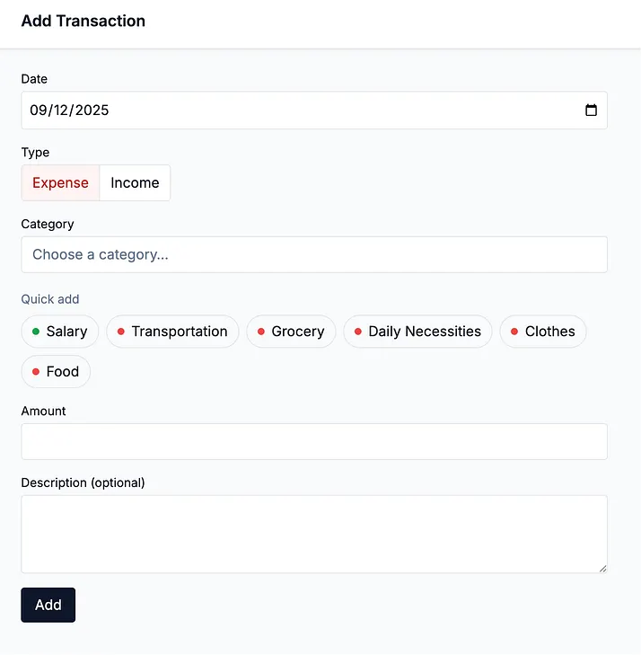This screenshot has width=641, height=655.
Task: Select the Expense type option
Action: tap(60, 182)
